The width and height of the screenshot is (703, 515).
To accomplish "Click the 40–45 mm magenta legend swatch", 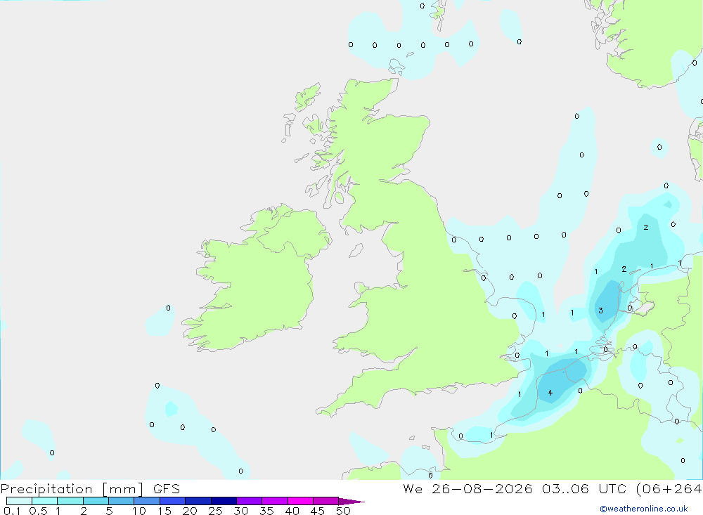I will click(x=300, y=501).
